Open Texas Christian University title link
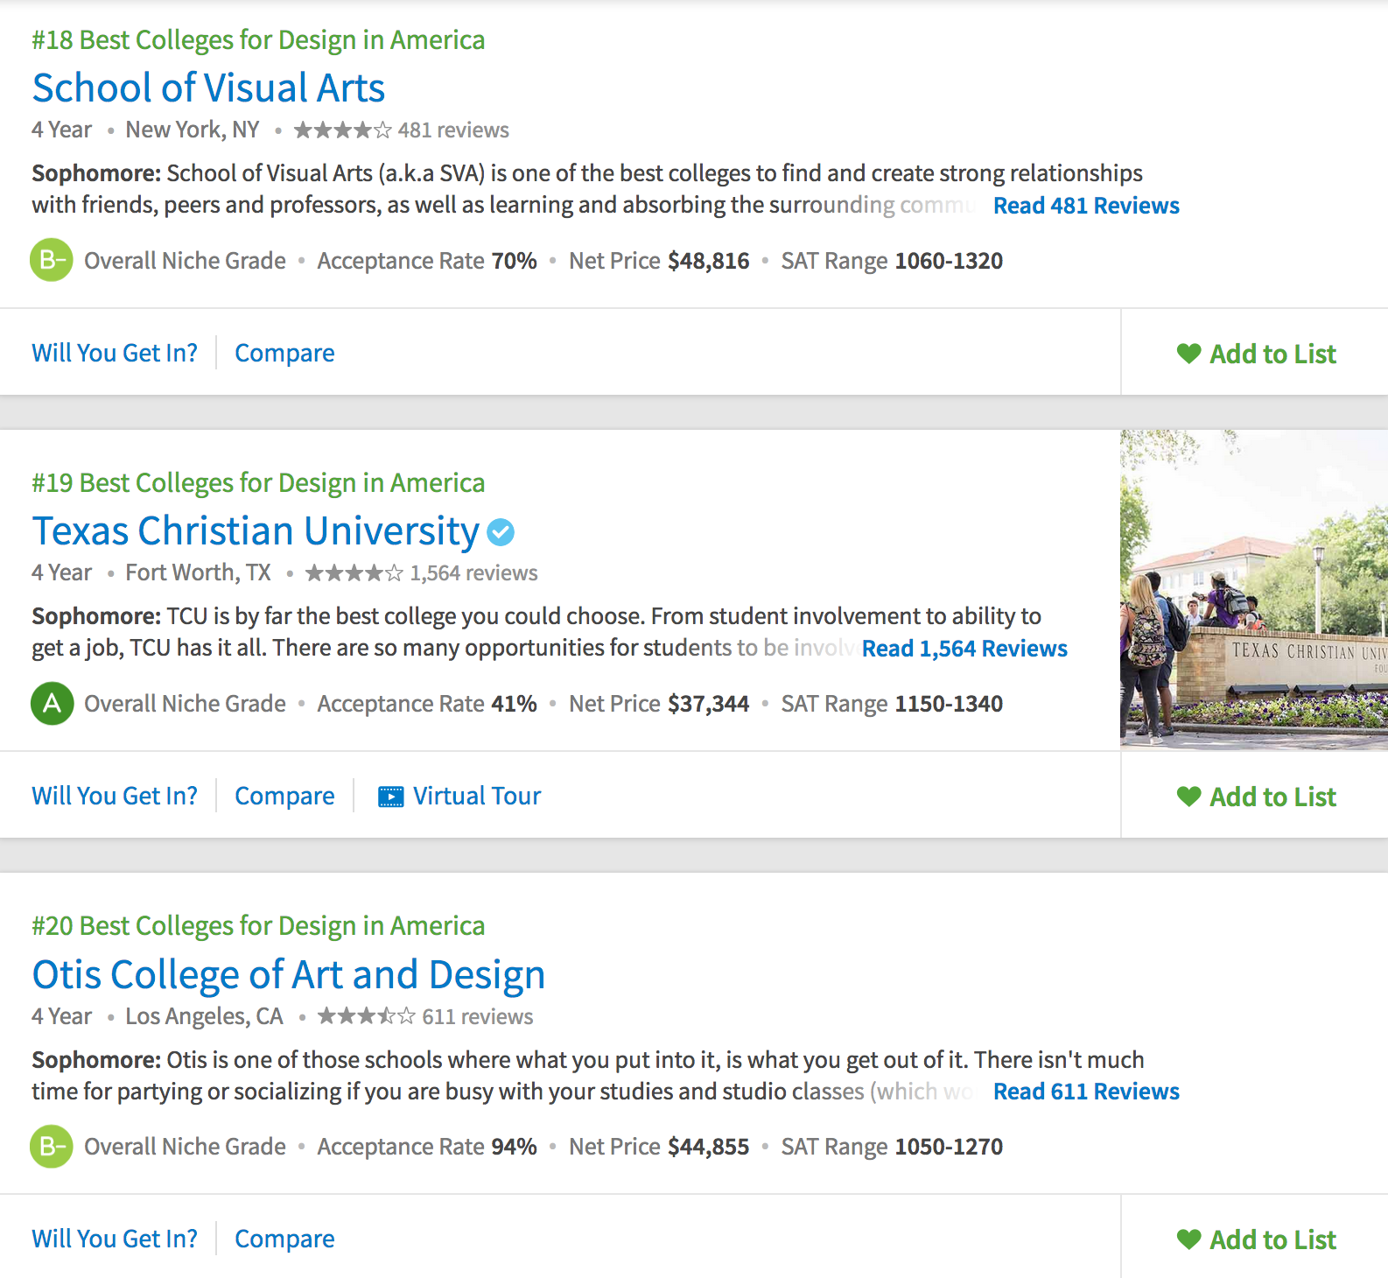The width and height of the screenshot is (1388, 1278). pos(256,530)
